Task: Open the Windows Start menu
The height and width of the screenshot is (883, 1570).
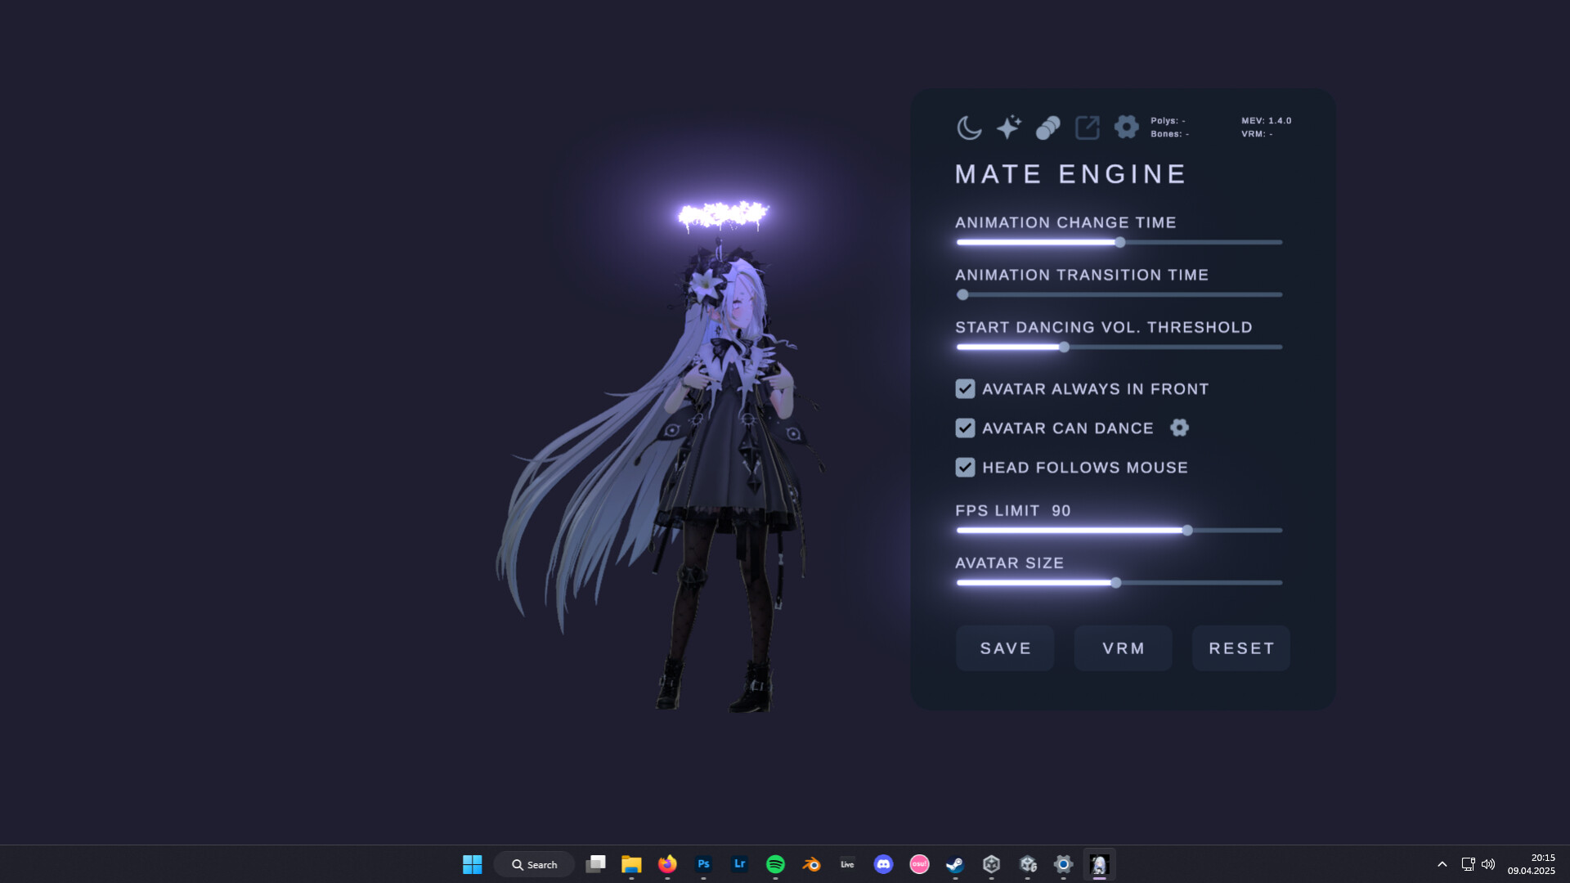Action: 473,864
